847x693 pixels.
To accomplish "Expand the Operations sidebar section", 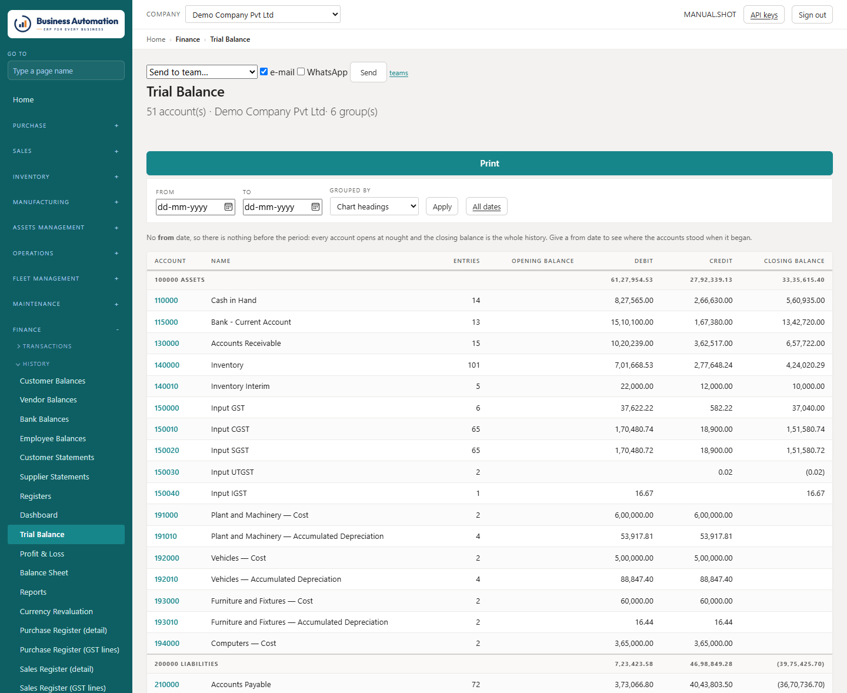I will tap(66, 254).
